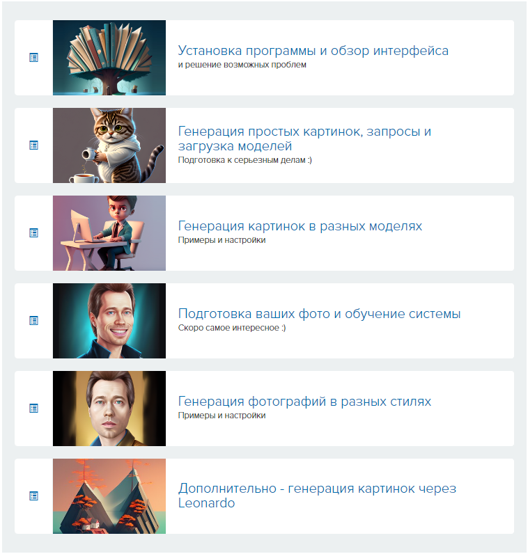This screenshot has height=554, width=528.
Task: Open 'Генерация картинок в разных моделях' lesson
Action: 300,225
